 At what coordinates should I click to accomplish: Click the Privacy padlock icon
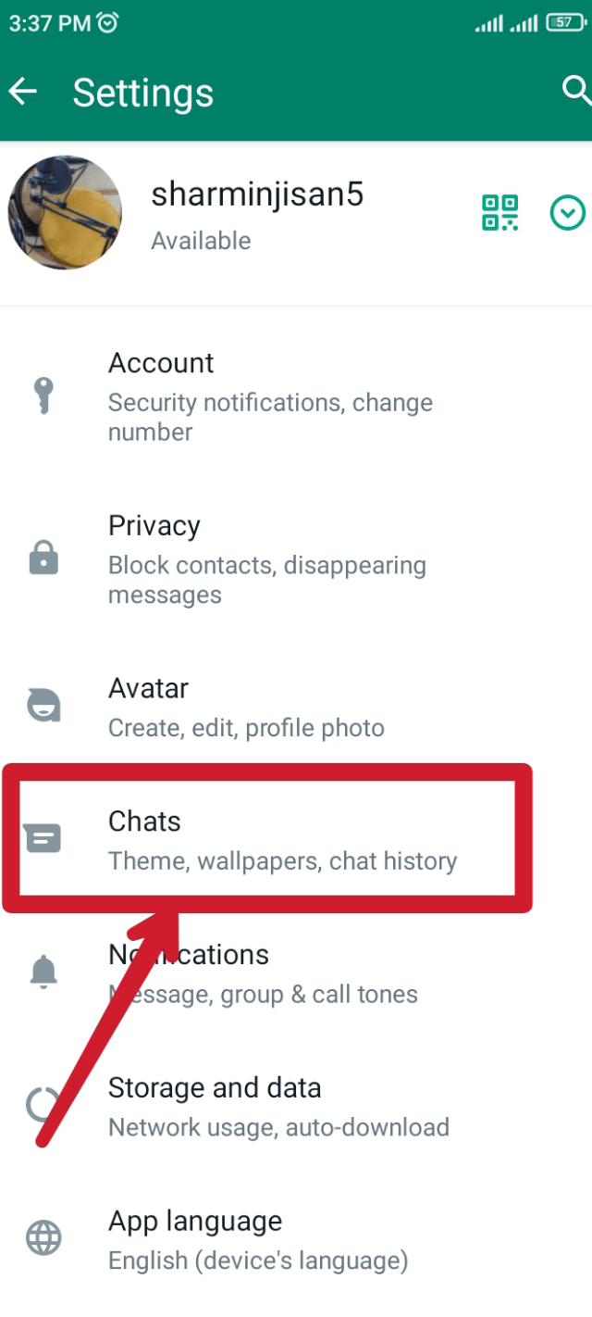click(x=43, y=558)
